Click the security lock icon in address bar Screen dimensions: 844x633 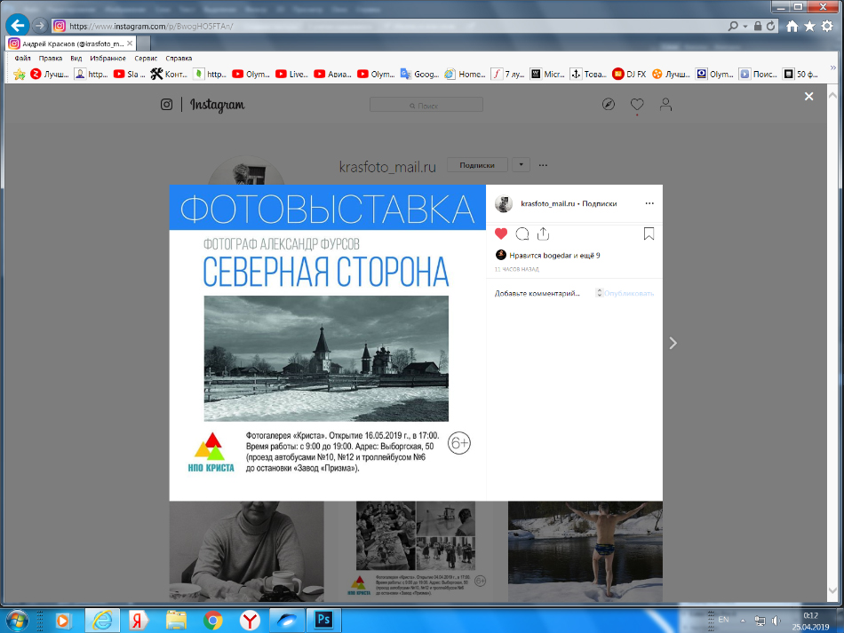tap(758, 26)
